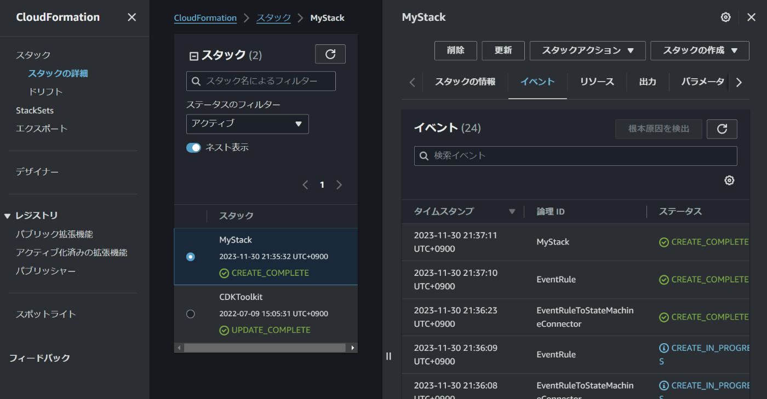Image resolution: width=767 pixels, height=399 pixels.
Task: Open ステータスのフィルター アクティブ dropdown
Action: (x=248, y=124)
